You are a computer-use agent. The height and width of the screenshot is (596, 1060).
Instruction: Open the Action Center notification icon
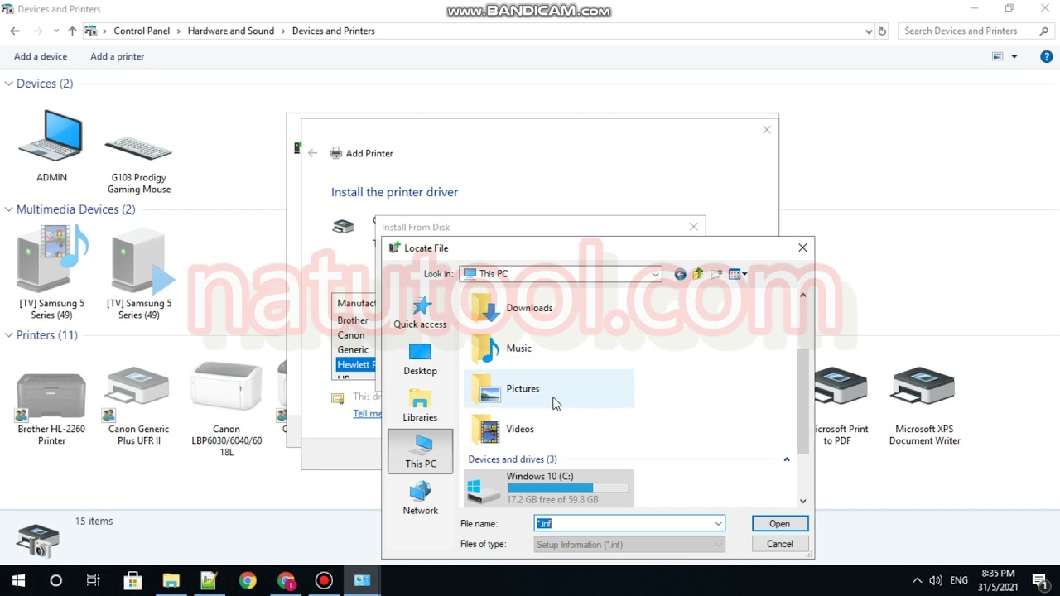1039,580
